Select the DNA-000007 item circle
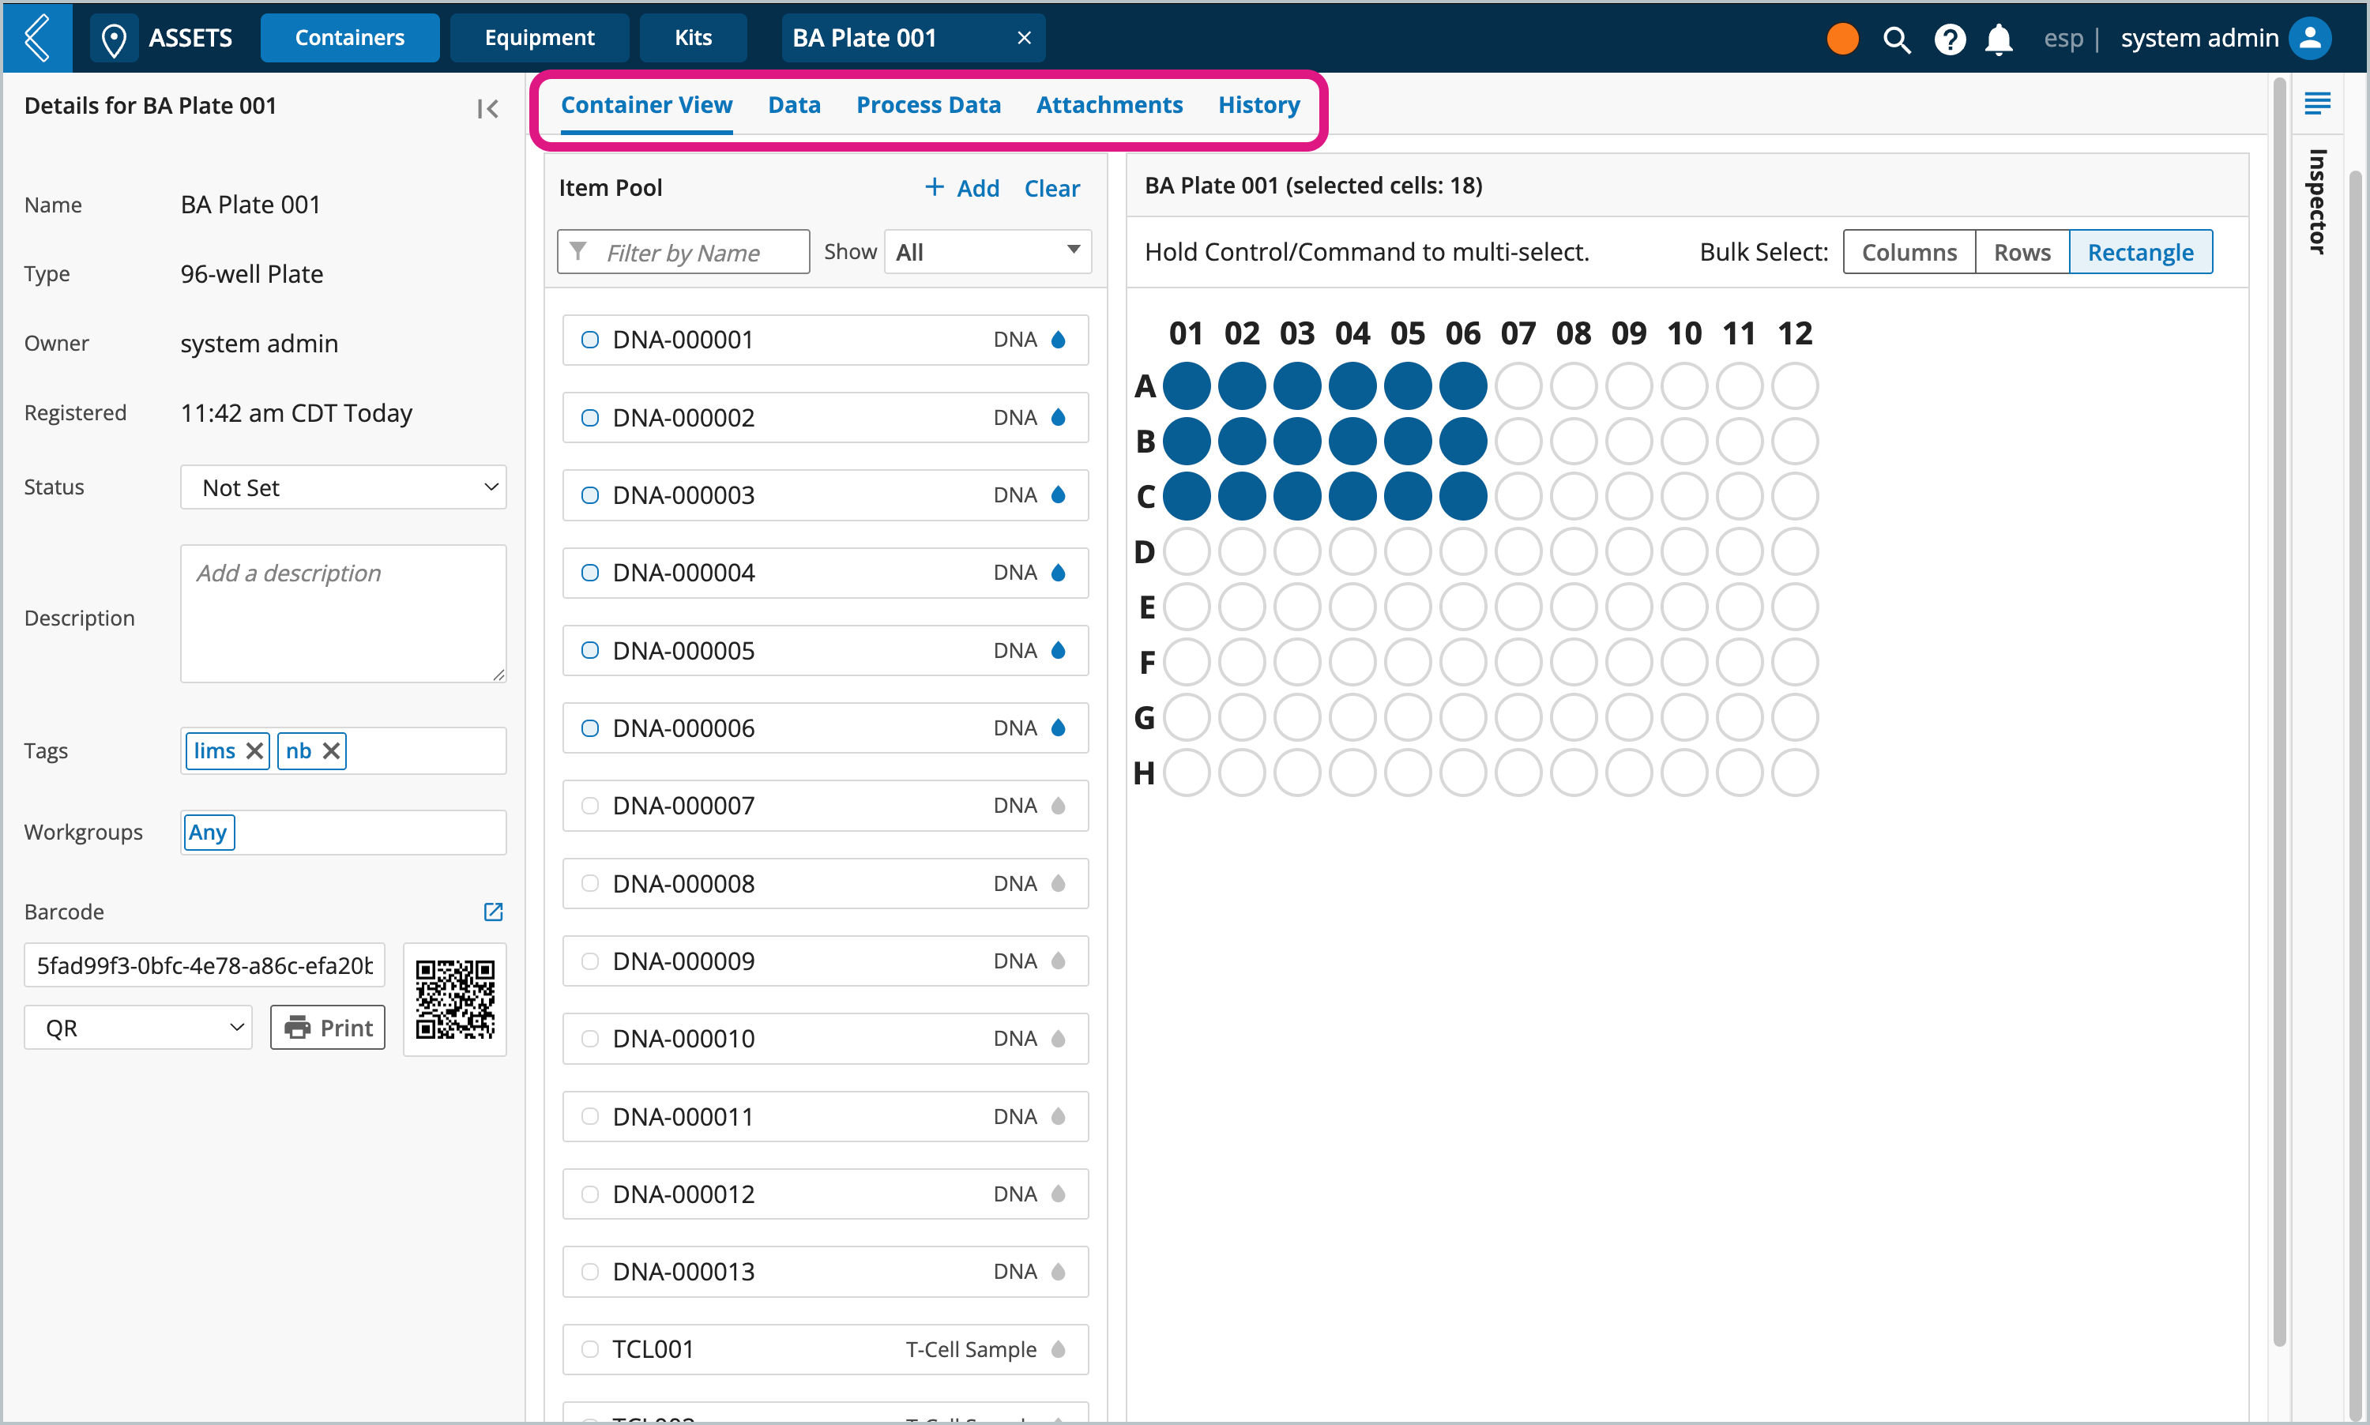 point(589,805)
